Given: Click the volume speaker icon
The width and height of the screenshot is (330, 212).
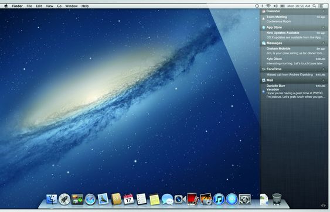Looking at the screenshot, I should point(275,6).
